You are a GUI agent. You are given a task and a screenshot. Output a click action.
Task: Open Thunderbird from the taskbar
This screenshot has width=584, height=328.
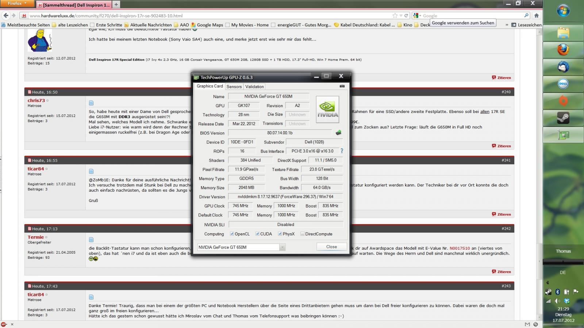point(563,67)
